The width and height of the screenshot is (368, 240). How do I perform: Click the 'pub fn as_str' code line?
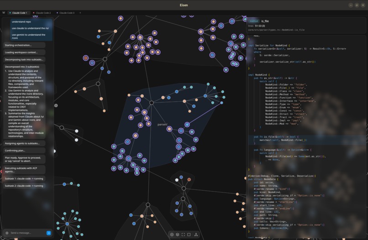click(275, 78)
